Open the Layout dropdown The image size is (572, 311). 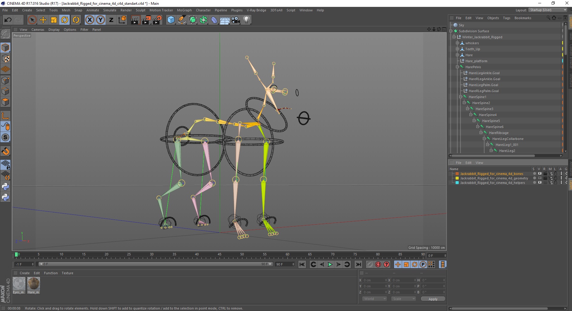pos(548,10)
